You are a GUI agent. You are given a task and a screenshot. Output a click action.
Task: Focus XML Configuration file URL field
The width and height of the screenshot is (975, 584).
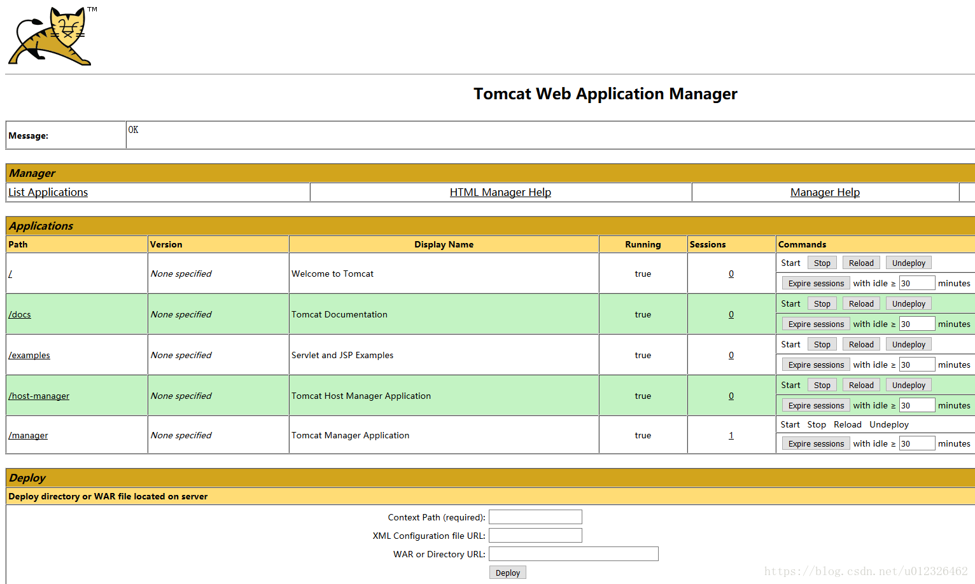(x=535, y=535)
